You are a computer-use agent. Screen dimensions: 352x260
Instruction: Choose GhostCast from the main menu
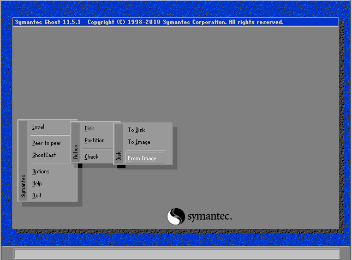44,155
